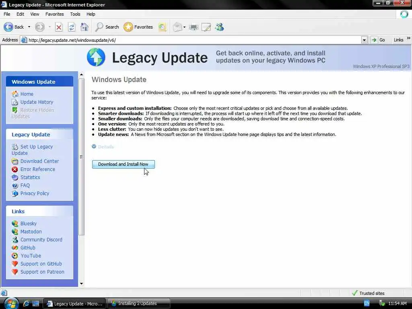Click the Mastodon globe icon
Image resolution: width=412 pixels, height=309 pixels.
(15, 232)
